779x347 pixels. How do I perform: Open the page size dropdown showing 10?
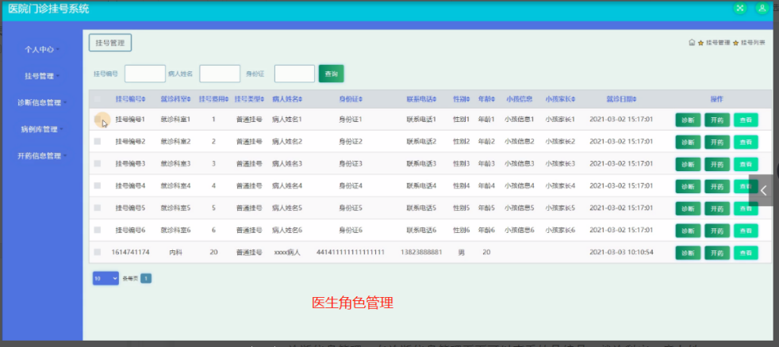[x=106, y=279]
